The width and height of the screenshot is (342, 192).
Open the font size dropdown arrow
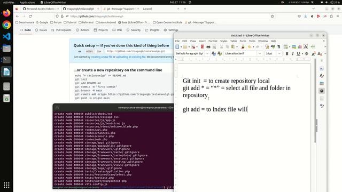279,53
